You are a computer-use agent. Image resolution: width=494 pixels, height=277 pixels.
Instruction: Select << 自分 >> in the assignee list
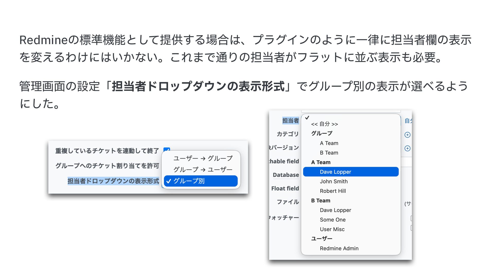click(x=324, y=124)
